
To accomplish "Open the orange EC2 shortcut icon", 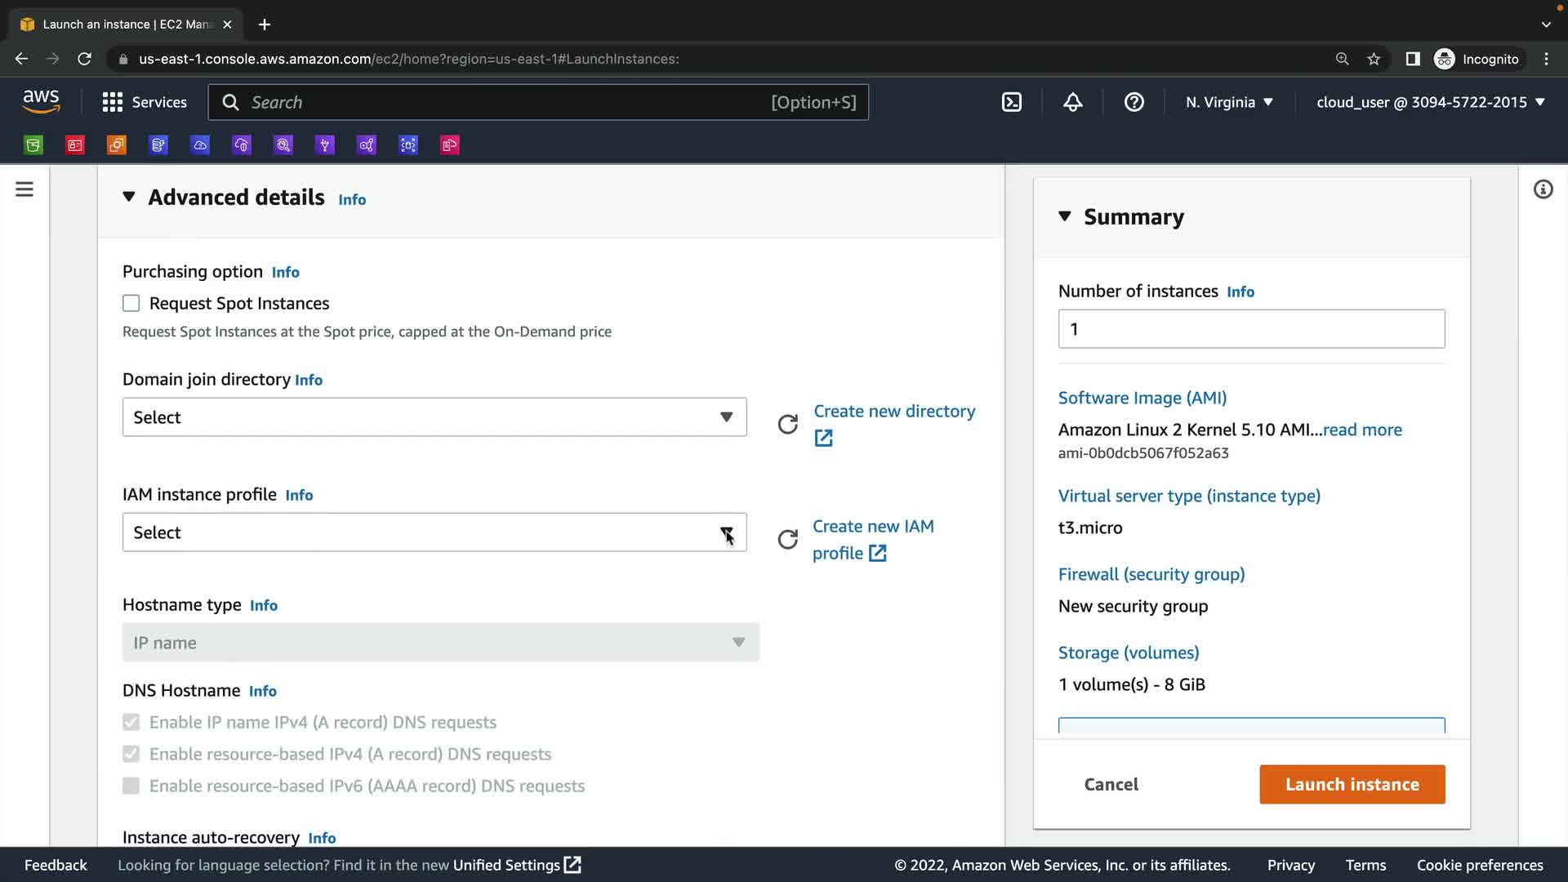I will (x=117, y=145).
